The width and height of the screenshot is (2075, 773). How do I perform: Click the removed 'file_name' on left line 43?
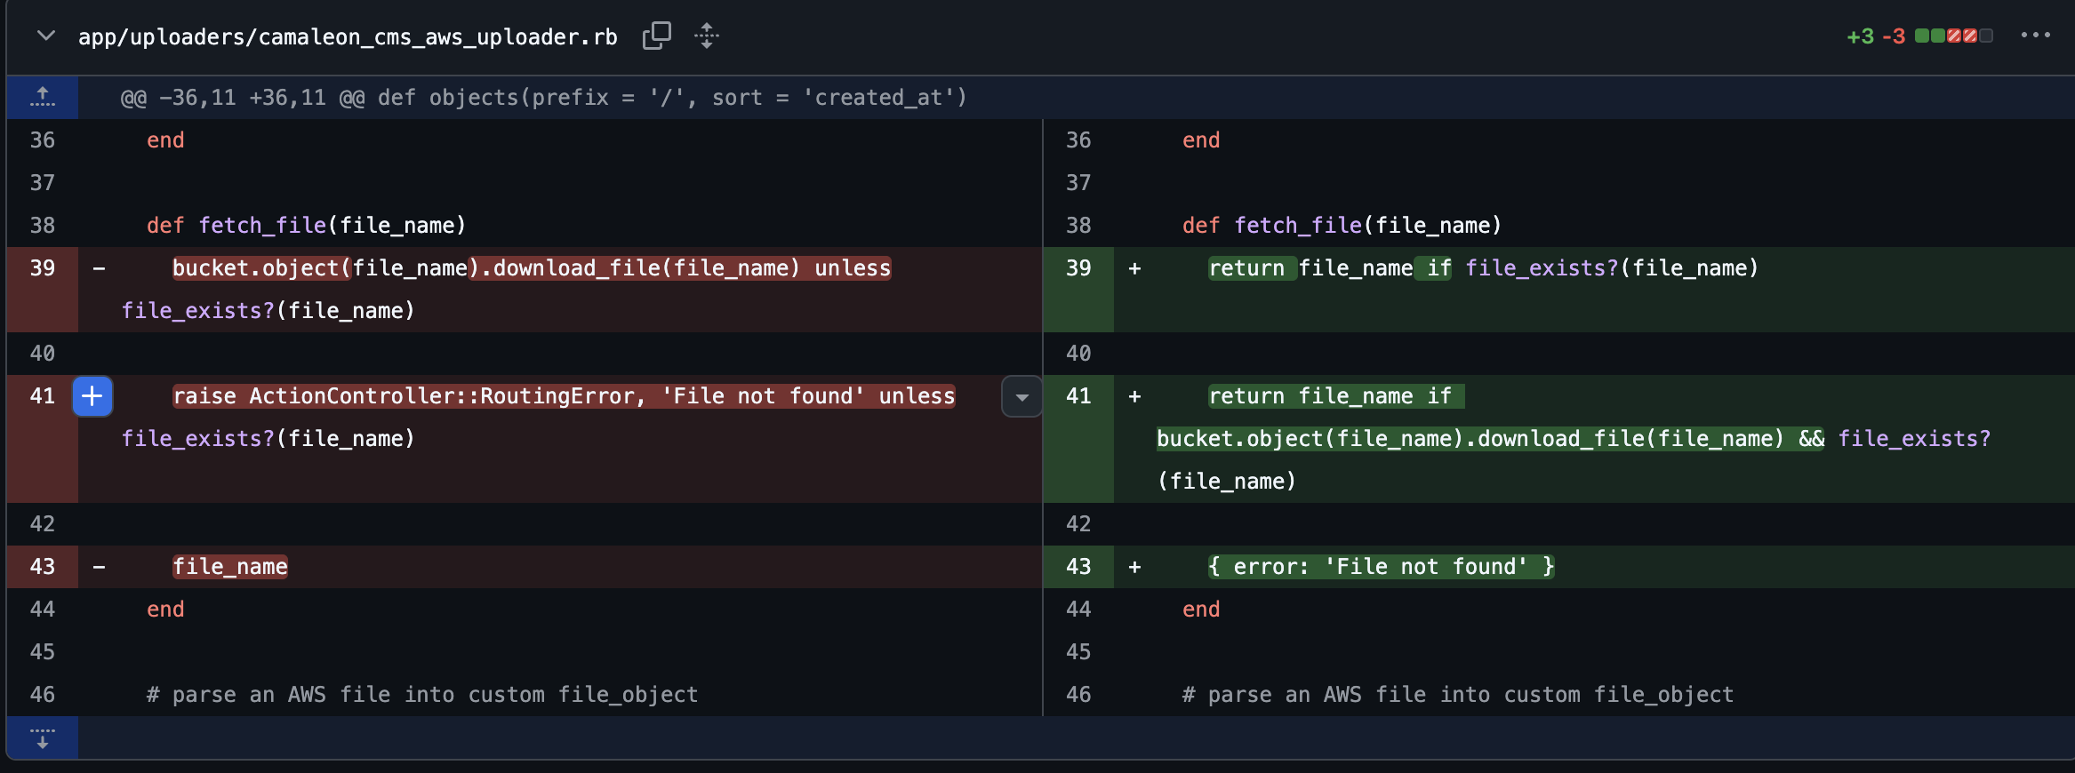click(230, 567)
